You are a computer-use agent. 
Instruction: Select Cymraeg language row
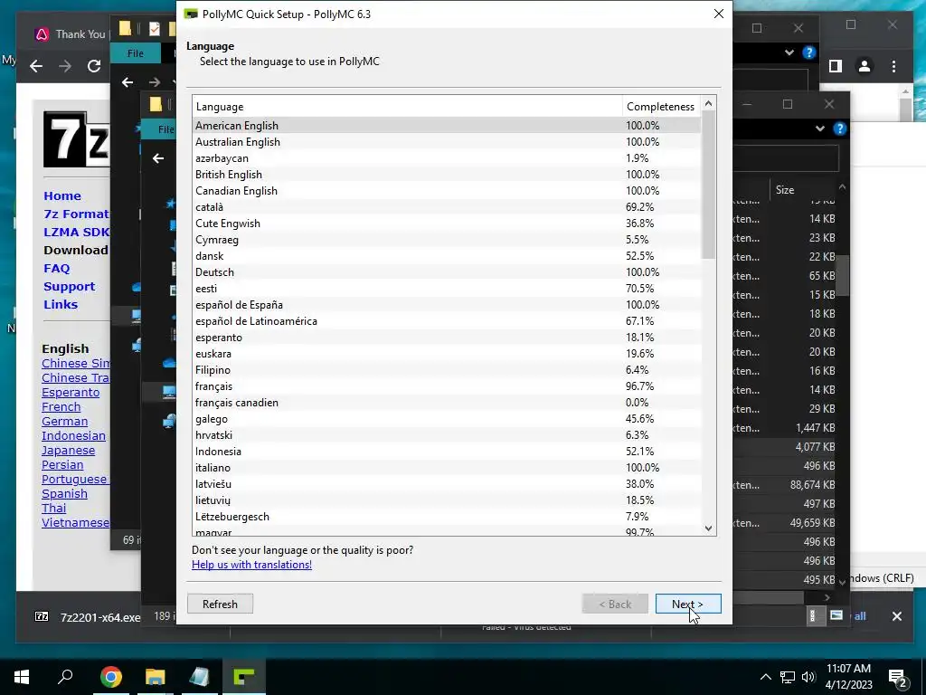point(447,239)
